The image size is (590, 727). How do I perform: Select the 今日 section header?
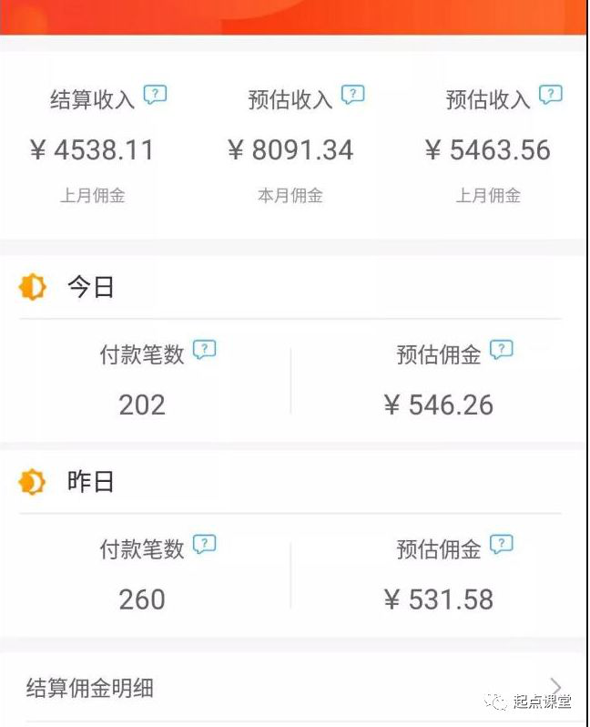[x=91, y=287]
